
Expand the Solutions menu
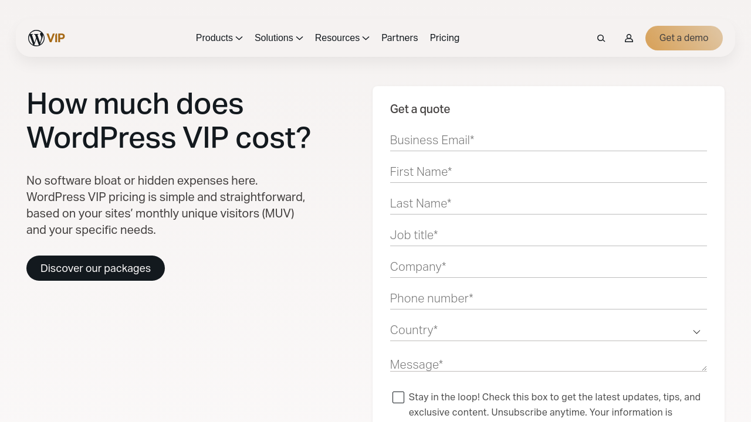[x=279, y=38]
